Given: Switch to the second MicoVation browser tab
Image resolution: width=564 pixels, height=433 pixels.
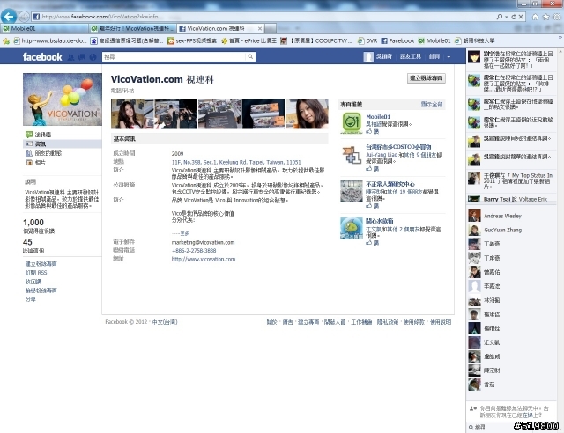Looking at the screenshot, I should (132, 29).
